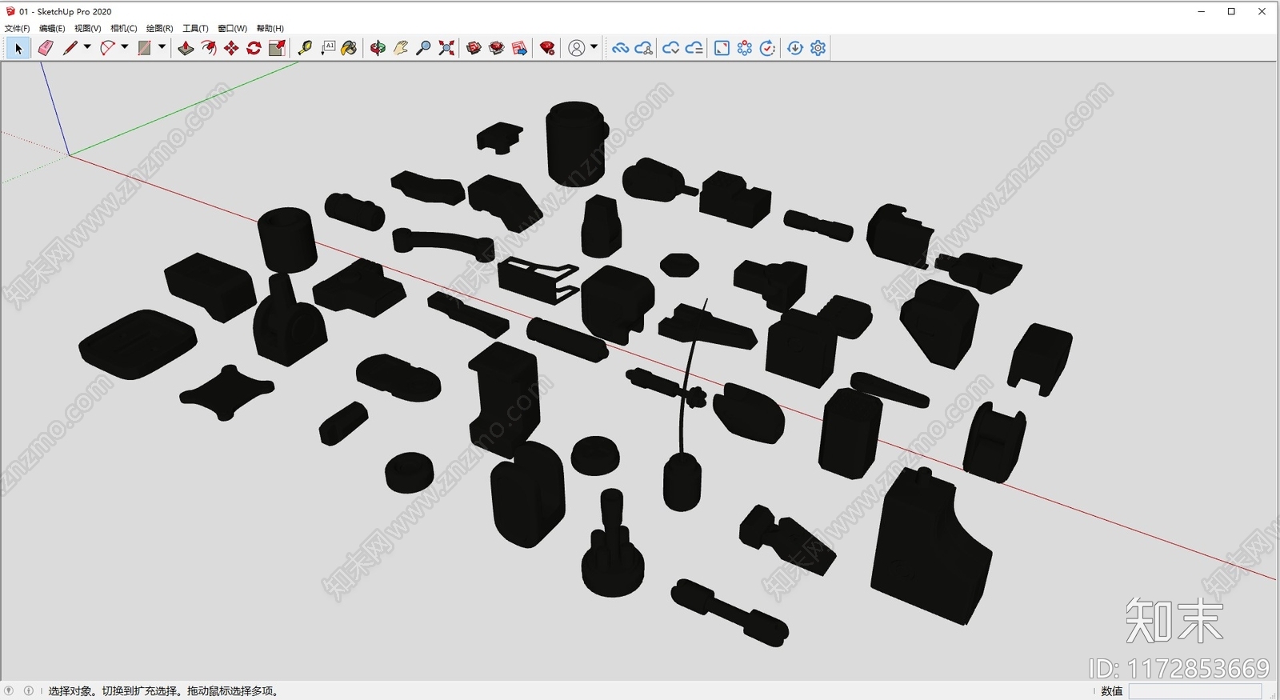Click the large black backpack-shaped model
Viewport: 1280px width, 700px height.
pos(930,546)
